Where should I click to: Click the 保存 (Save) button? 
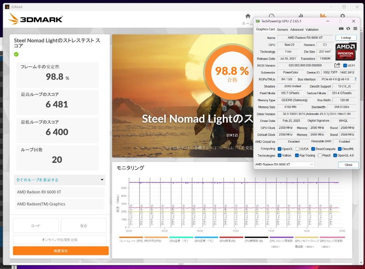click(84, 226)
